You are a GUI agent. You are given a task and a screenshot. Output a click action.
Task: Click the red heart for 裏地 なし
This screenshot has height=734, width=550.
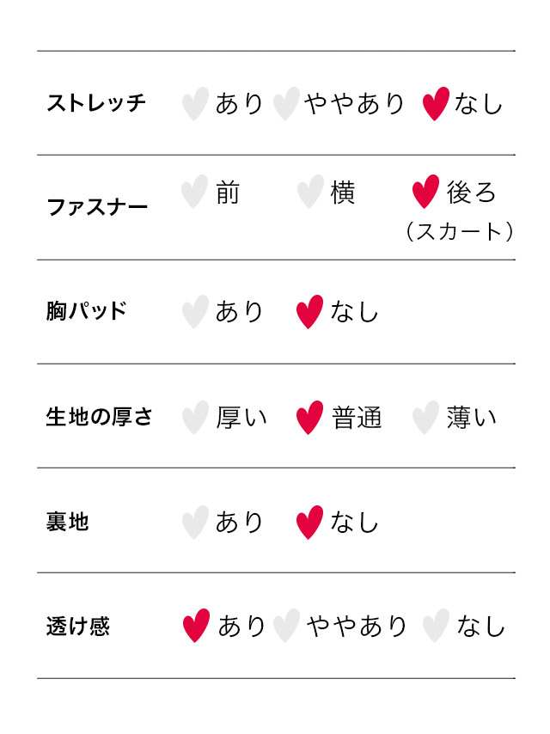(x=309, y=522)
